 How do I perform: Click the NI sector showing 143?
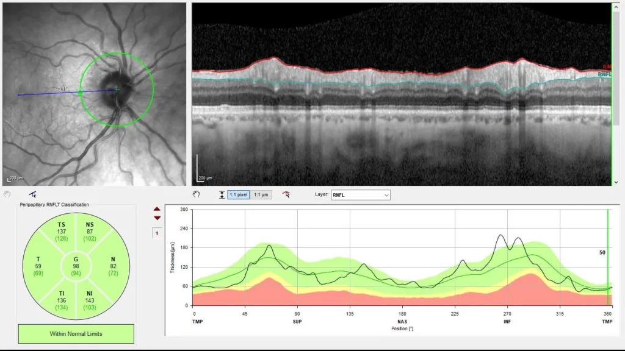tap(90, 300)
